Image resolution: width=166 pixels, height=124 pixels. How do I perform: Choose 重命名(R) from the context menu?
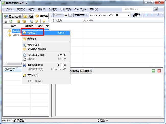pos(32,75)
